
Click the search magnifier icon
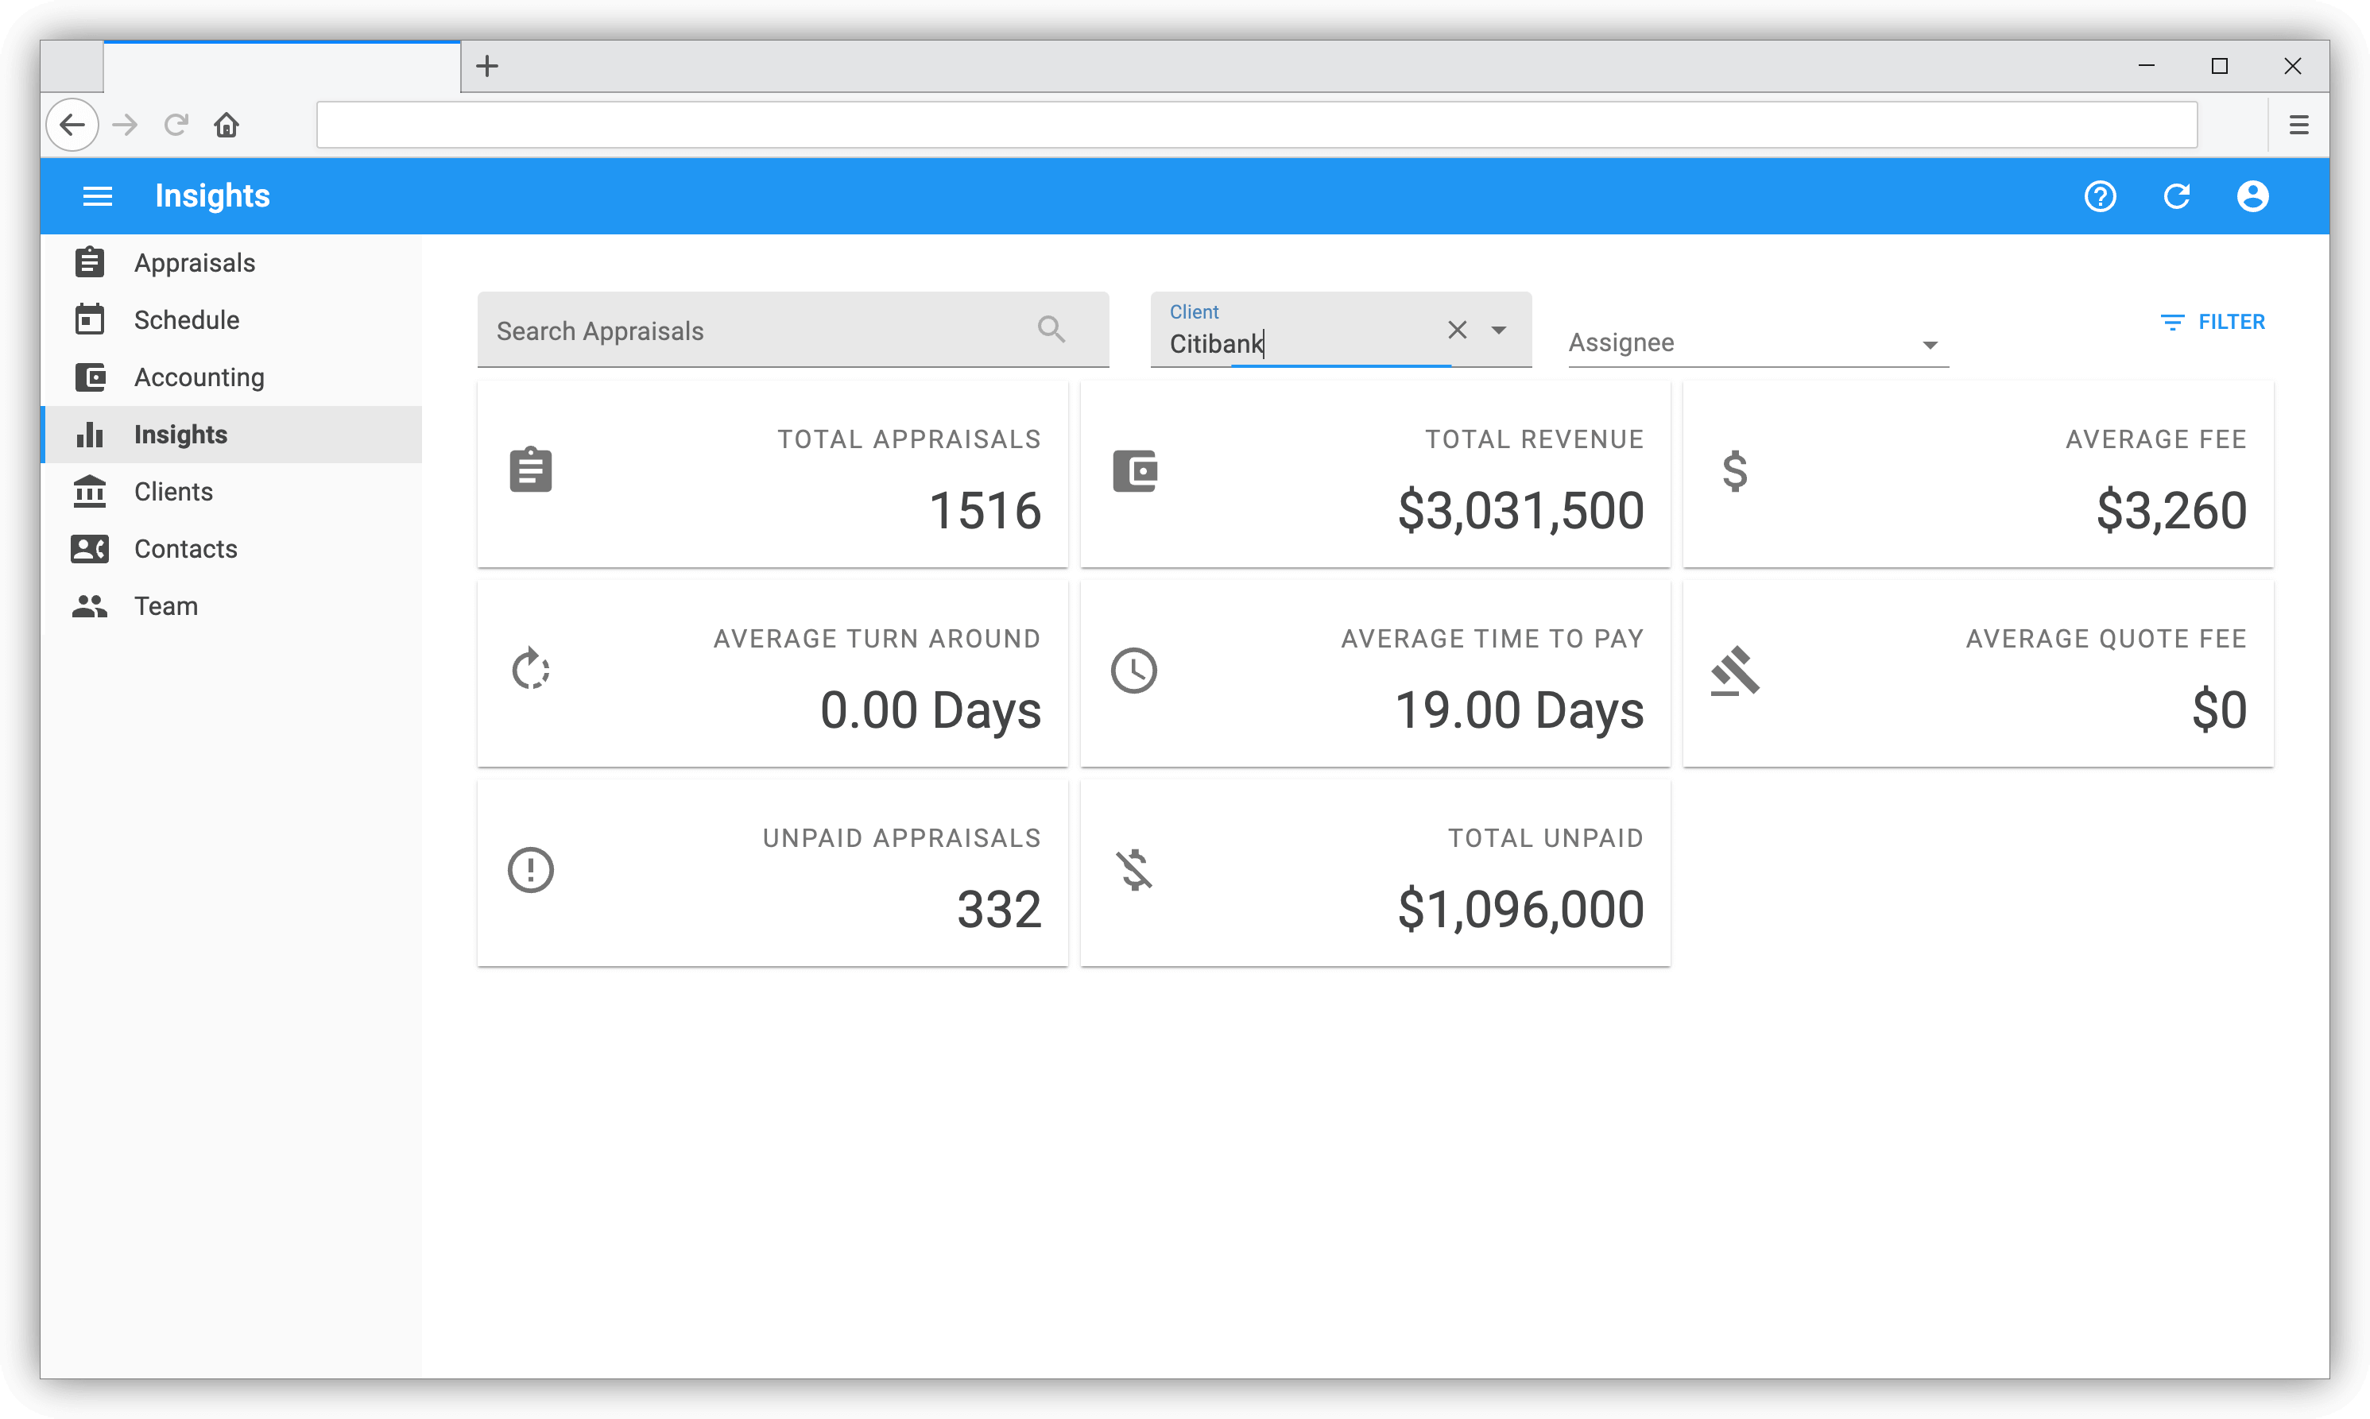pos(1051,330)
